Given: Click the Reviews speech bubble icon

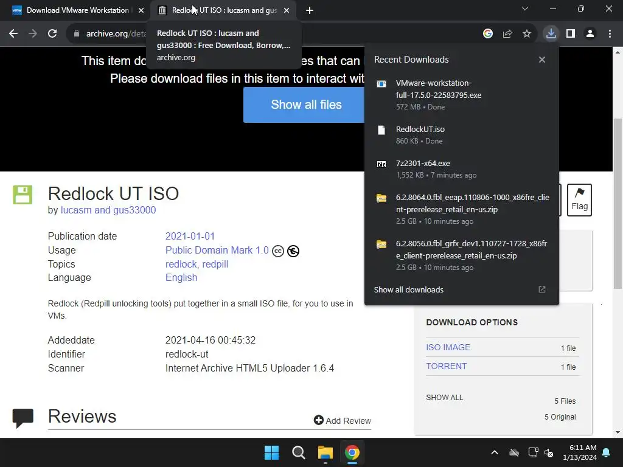Looking at the screenshot, I should [23, 418].
